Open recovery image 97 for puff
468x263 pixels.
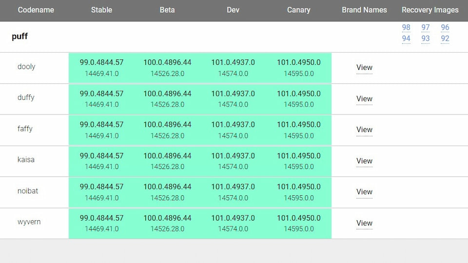tap(425, 27)
